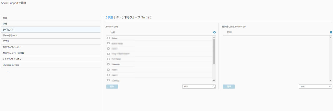Focus the ユーザー list 検索 field
The width and height of the screenshot is (333, 111).
pos(199,87)
